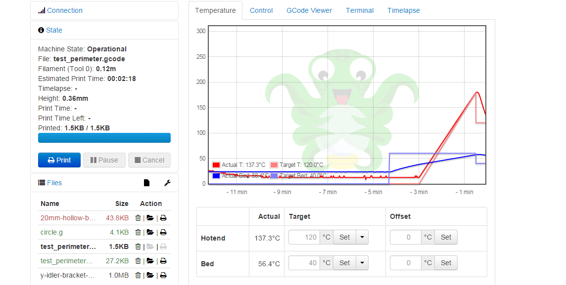Focus the Bed offset input field
This screenshot has height=285, width=566.
pos(406,263)
